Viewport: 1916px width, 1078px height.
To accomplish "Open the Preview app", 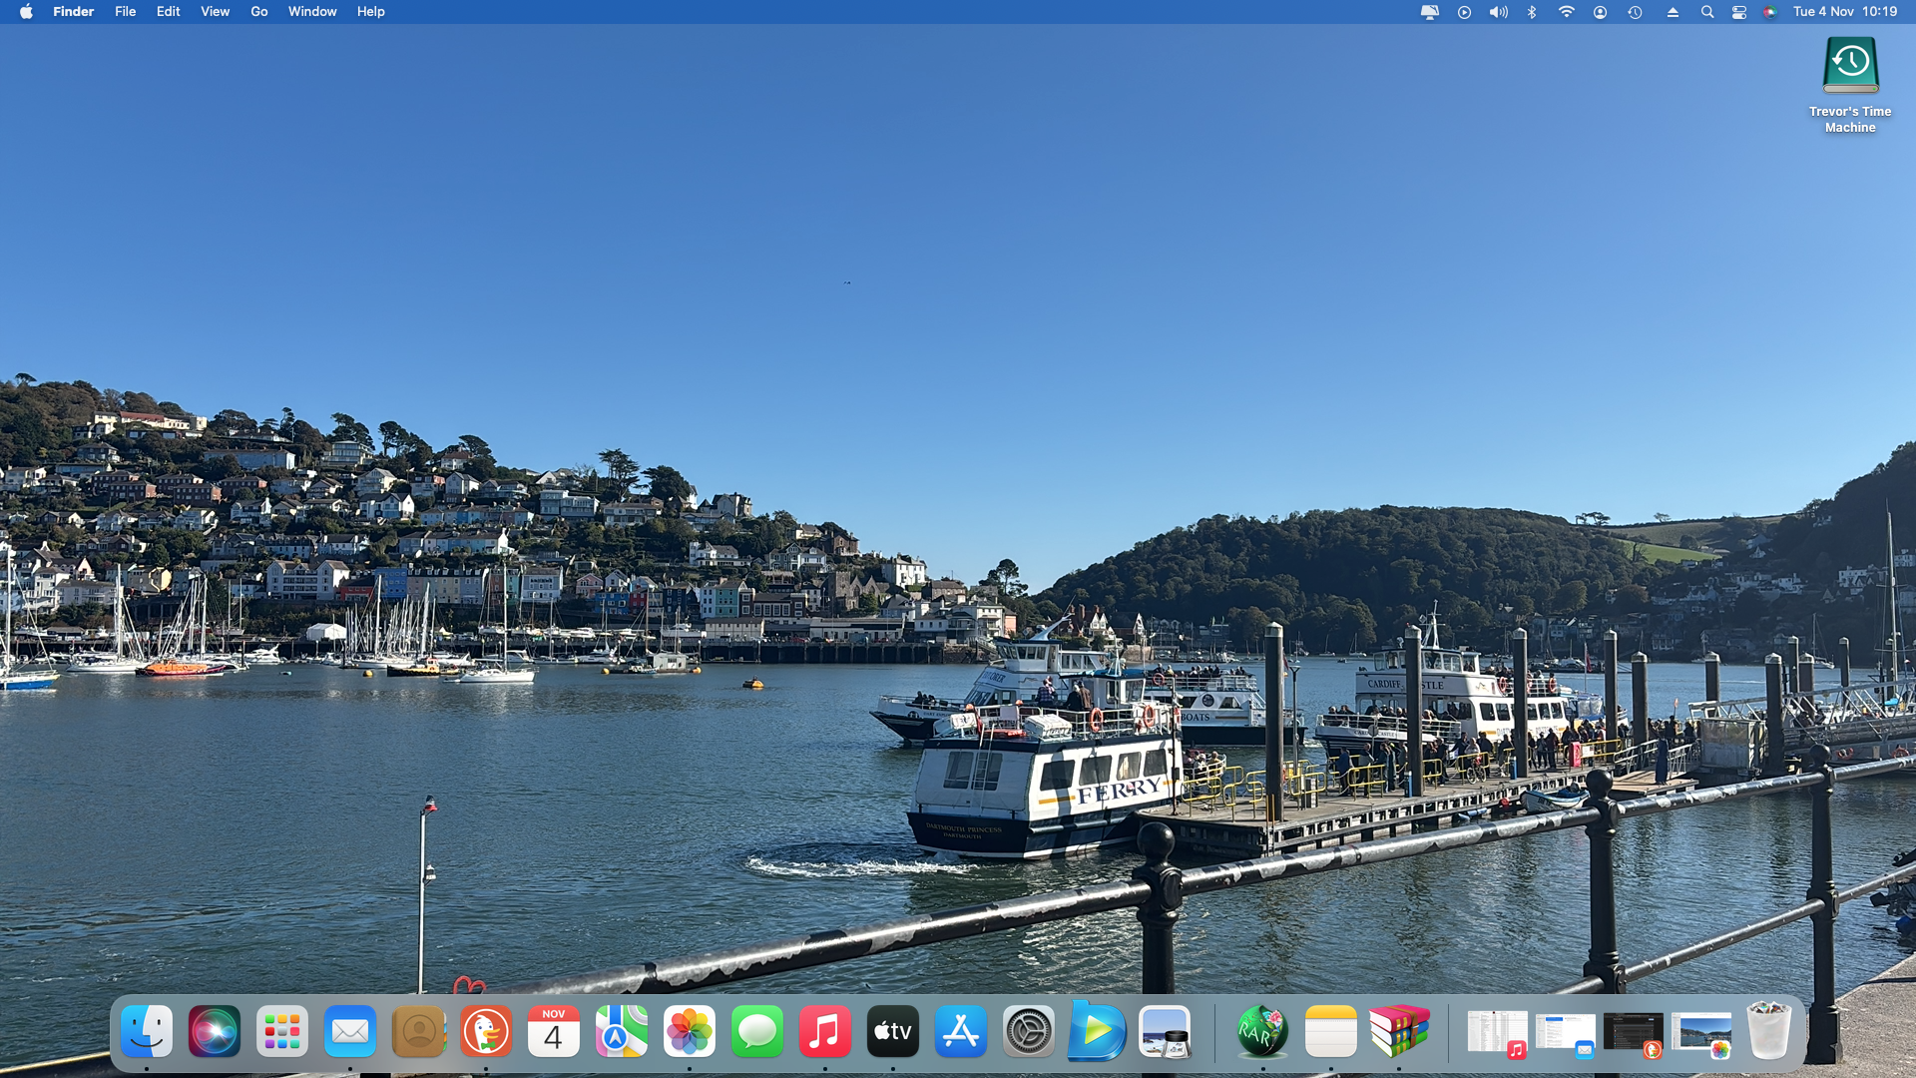I will (1165, 1031).
